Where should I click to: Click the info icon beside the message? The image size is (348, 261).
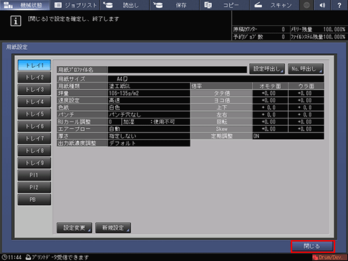(x=15, y=21)
